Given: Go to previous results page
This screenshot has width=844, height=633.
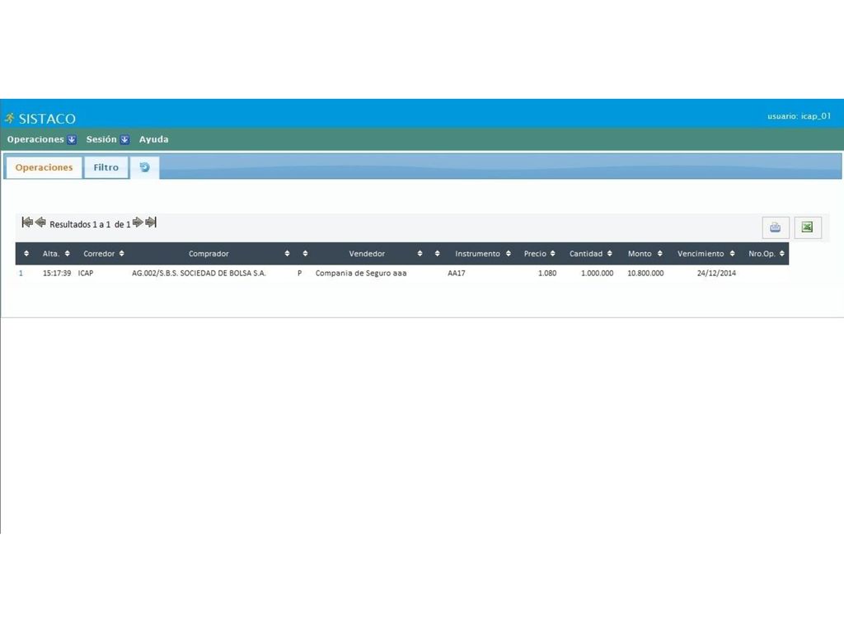Looking at the screenshot, I should pyautogui.click(x=40, y=223).
